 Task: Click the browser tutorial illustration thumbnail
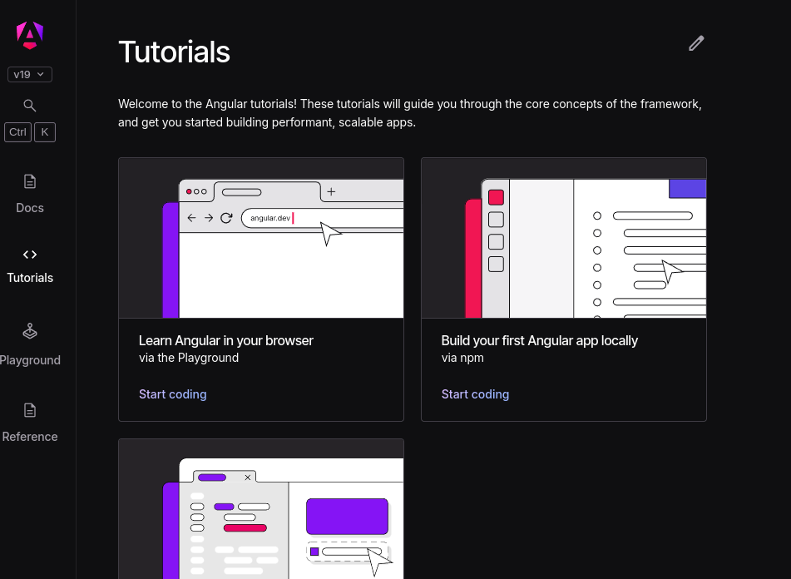click(x=260, y=237)
